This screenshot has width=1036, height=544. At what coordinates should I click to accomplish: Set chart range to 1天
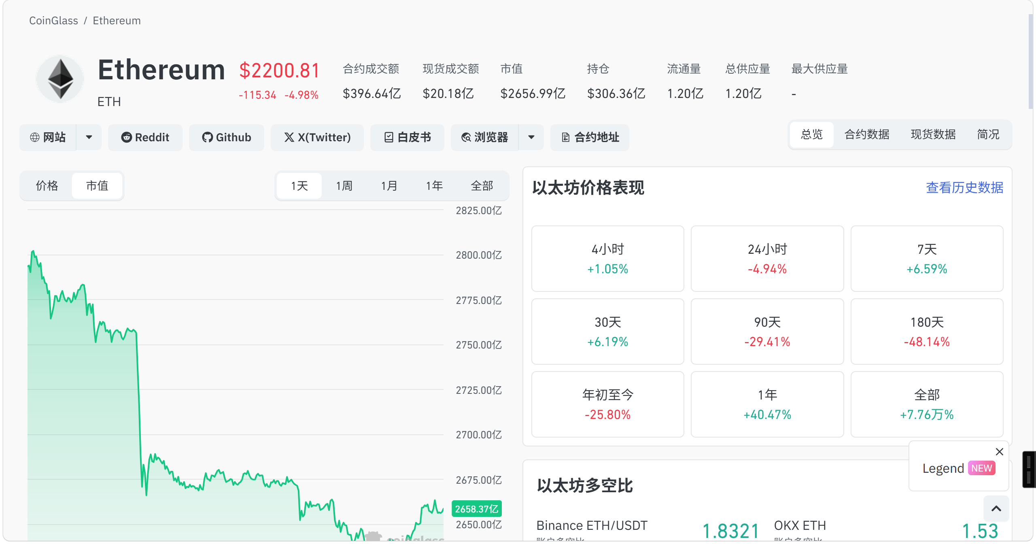click(299, 186)
